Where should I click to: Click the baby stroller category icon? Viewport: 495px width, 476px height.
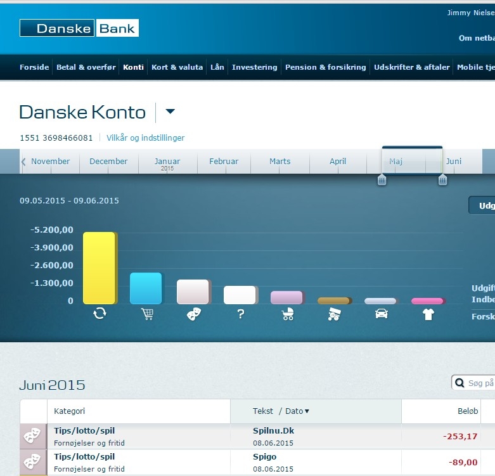[287, 313]
